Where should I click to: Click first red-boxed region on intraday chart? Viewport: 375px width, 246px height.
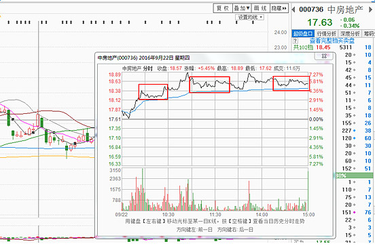(x=153, y=91)
